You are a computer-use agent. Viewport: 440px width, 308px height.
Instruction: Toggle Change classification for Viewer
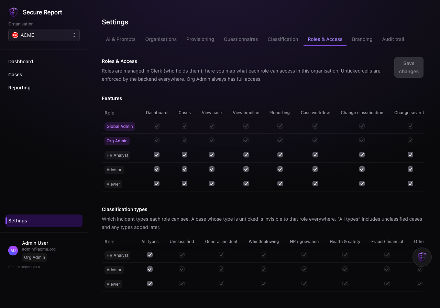coord(362,184)
